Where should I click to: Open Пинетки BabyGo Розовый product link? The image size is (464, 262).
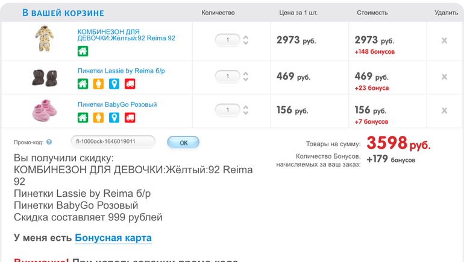[x=117, y=104]
